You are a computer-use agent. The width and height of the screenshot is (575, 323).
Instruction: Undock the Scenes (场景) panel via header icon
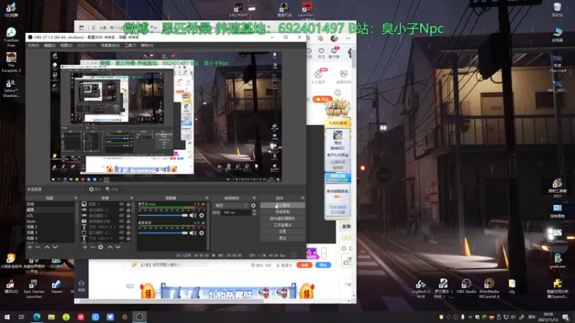[76, 198]
